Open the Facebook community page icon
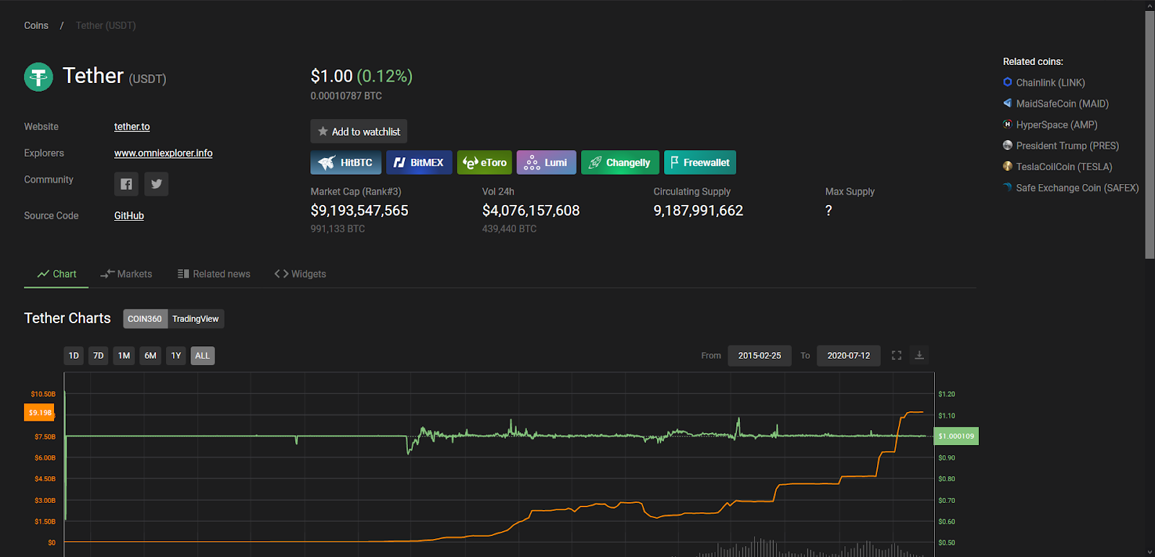 tap(126, 184)
